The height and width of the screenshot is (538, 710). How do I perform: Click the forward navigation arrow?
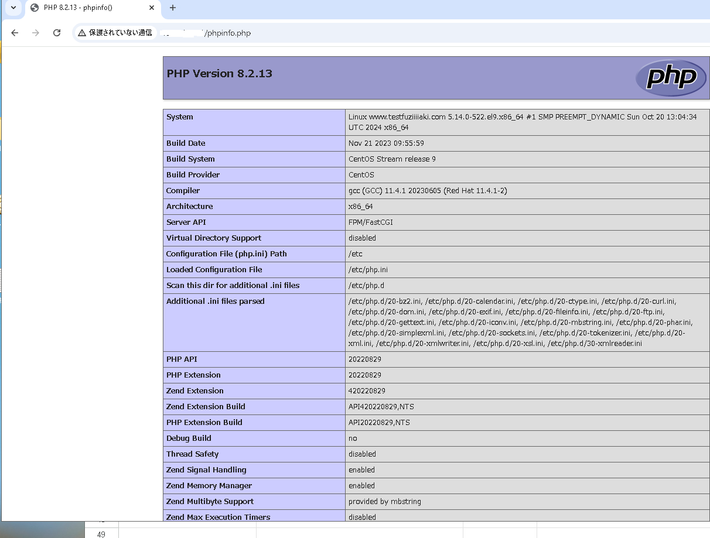35,33
